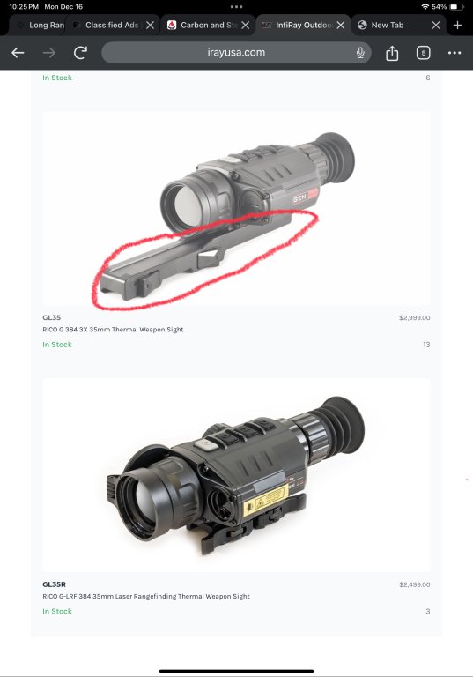Open the browser three-dot menu
The width and height of the screenshot is (473, 677).
[455, 53]
